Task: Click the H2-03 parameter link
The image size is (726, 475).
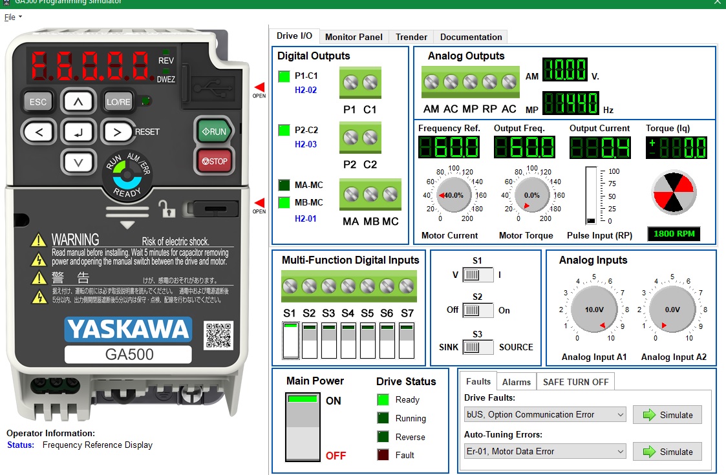Action: (x=306, y=144)
